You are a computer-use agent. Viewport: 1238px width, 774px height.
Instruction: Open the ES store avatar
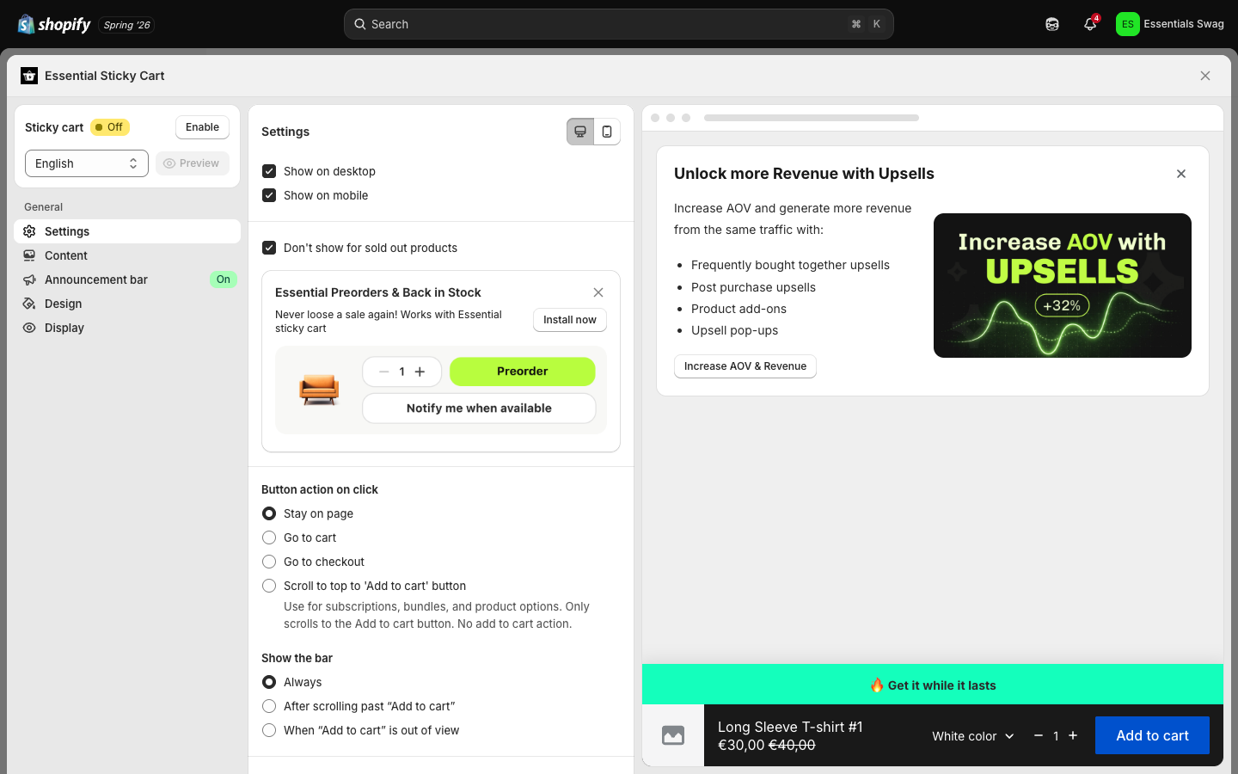(x=1127, y=24)
